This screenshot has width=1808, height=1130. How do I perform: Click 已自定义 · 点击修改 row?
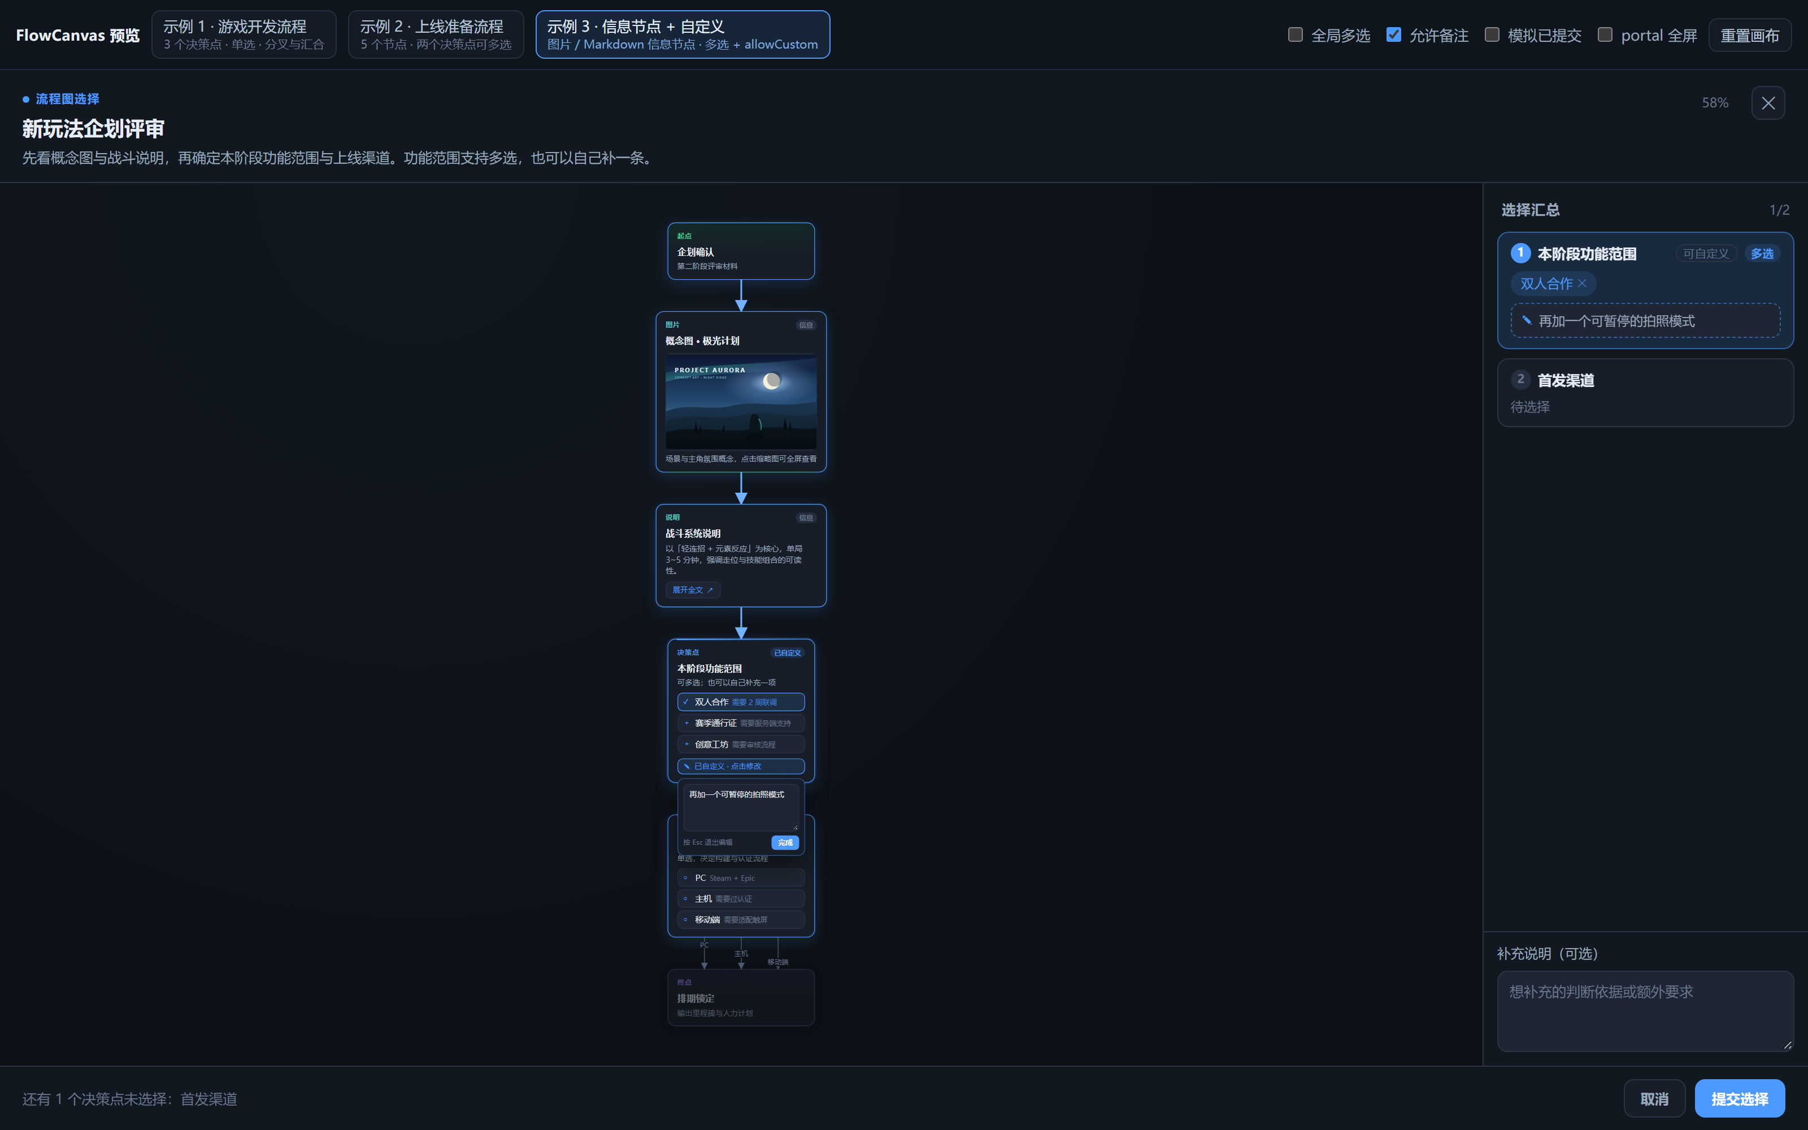click(x=740, y=766)
